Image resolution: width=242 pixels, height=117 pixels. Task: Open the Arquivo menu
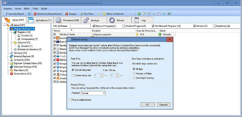8,8
